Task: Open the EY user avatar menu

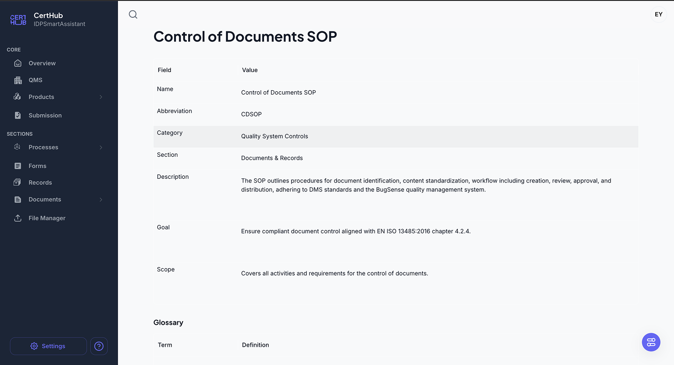Action: tap(658, 15)
